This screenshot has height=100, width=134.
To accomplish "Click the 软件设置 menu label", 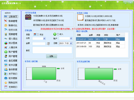I will 13,65.
